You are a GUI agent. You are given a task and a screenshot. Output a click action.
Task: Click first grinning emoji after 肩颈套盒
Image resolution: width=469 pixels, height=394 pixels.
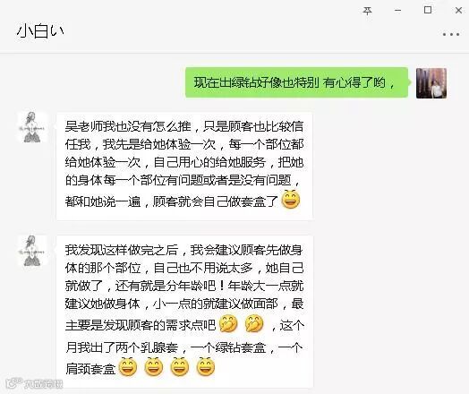pos(128,367)
